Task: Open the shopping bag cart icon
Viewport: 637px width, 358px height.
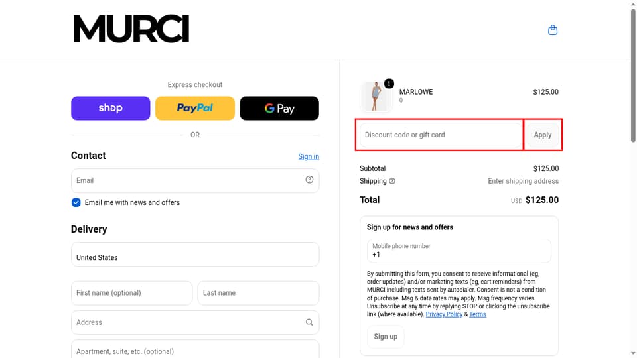Action: (x=553, y=30)
